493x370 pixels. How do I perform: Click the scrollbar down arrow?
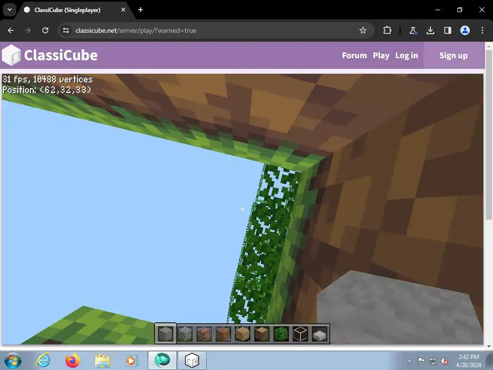coord(489,346)
